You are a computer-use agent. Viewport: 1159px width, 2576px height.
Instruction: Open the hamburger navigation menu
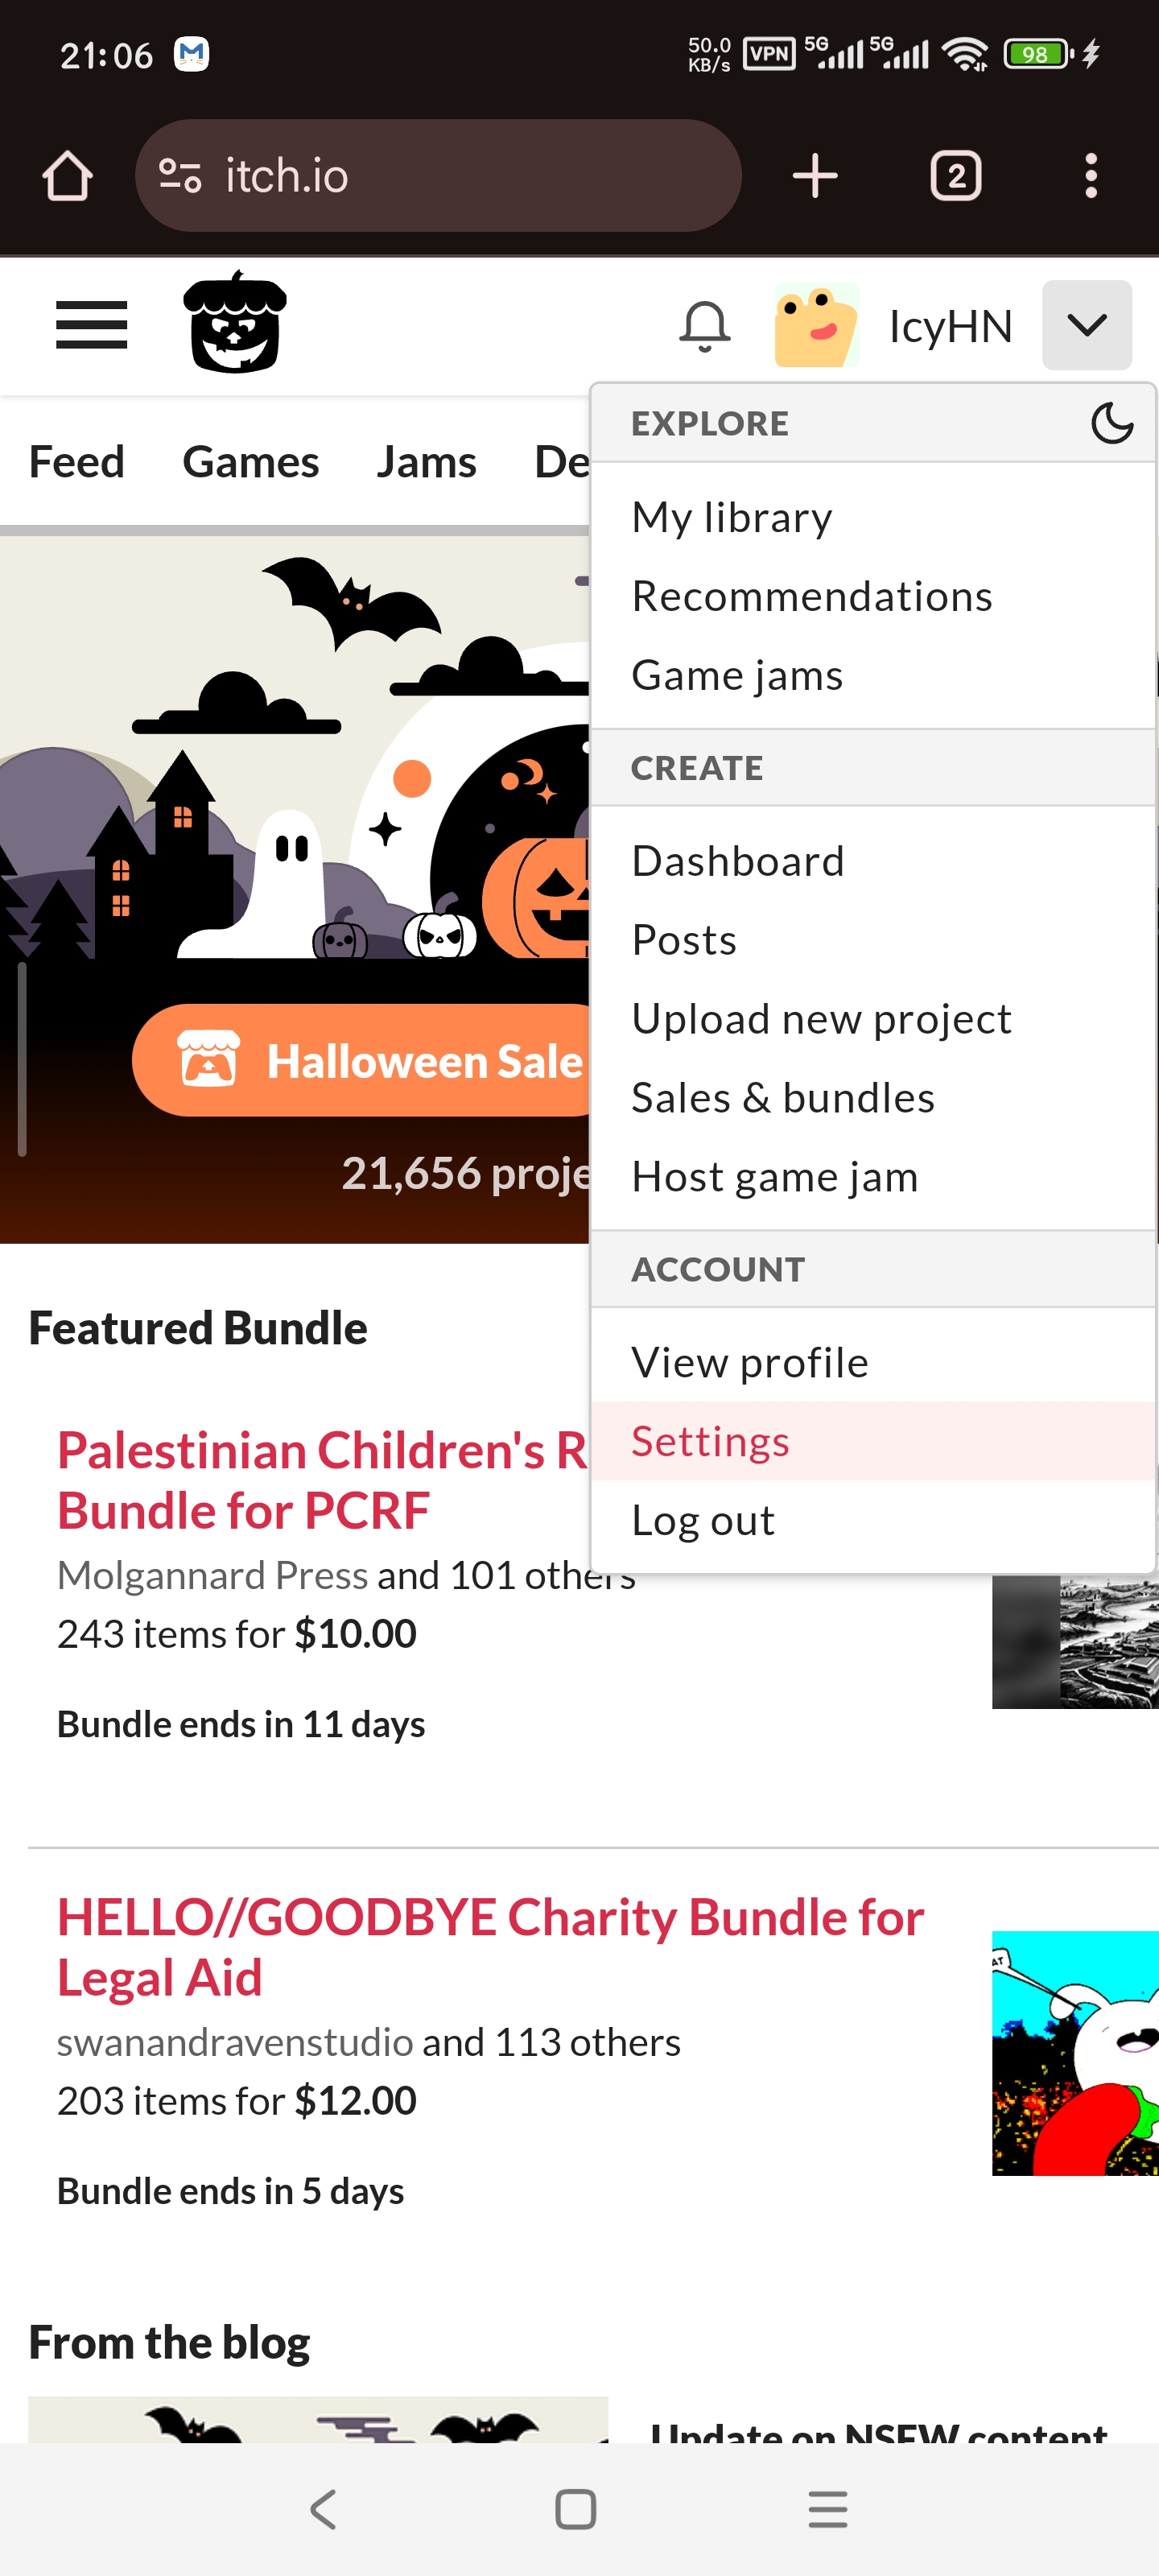[x=91, y=325]
